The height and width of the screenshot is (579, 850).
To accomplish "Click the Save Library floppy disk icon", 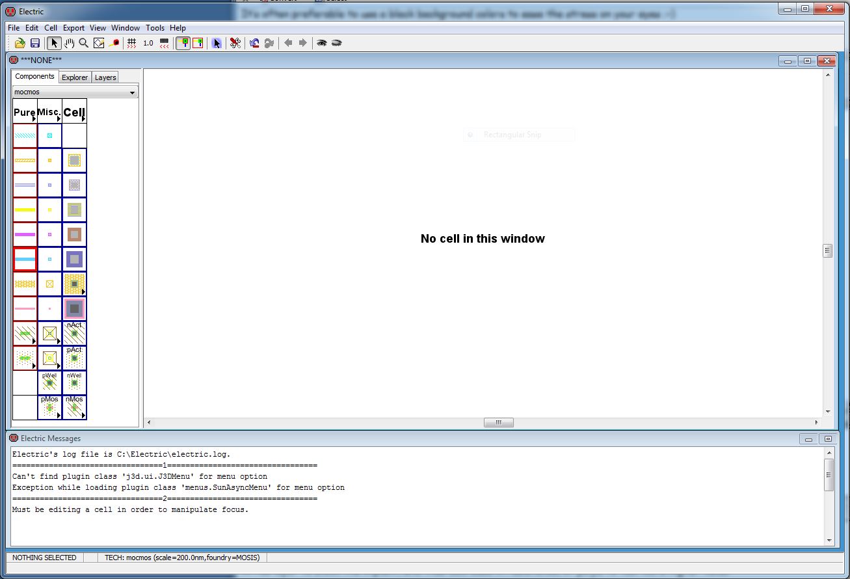I will (x=35, y=43).
